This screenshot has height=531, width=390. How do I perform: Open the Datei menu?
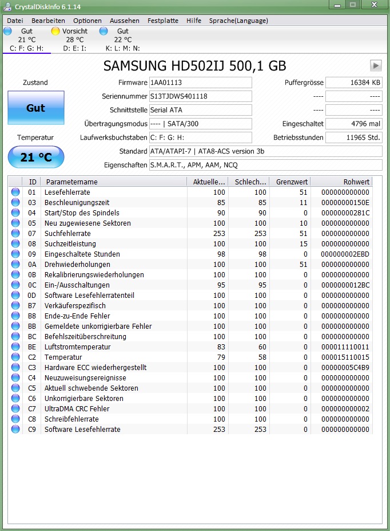coord(15,21)
